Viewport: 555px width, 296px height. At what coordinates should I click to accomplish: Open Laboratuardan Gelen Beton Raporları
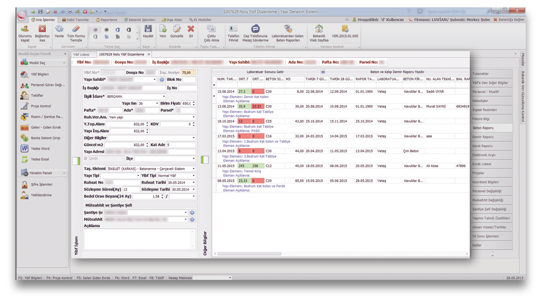point(287,30)
